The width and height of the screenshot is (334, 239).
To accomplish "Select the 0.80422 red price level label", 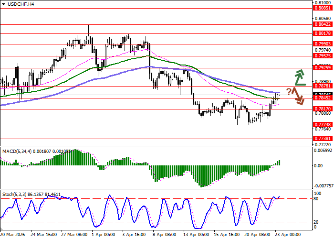I will tap(323, 24).
